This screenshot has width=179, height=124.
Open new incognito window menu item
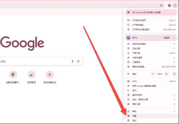pos(151,29)
